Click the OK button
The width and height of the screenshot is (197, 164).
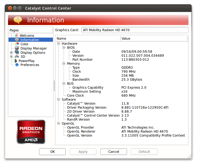(52, 152)
